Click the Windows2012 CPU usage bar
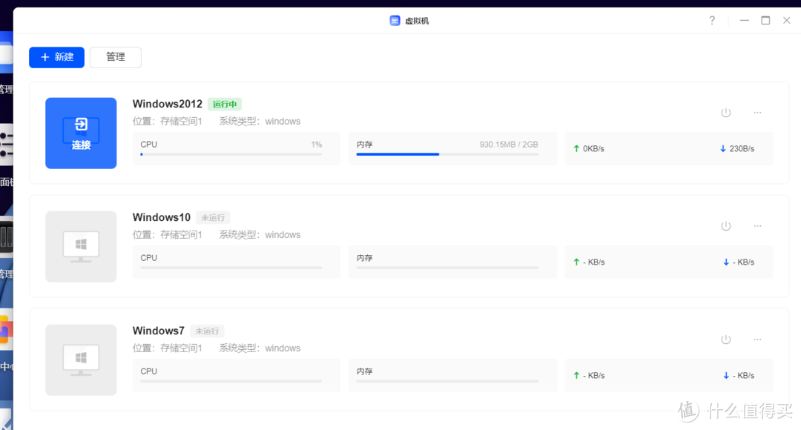Image resolution: width=801 pixels, height=430 pixels. 231,154
